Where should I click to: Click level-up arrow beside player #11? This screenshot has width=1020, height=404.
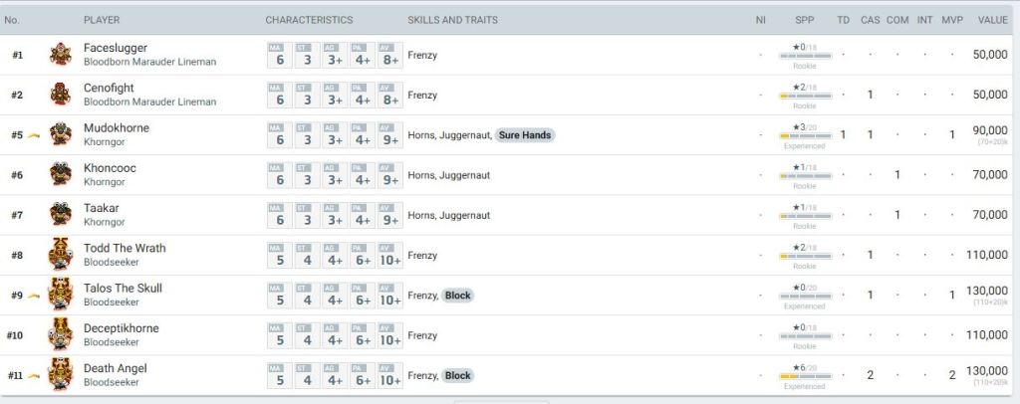click(34, 375)
